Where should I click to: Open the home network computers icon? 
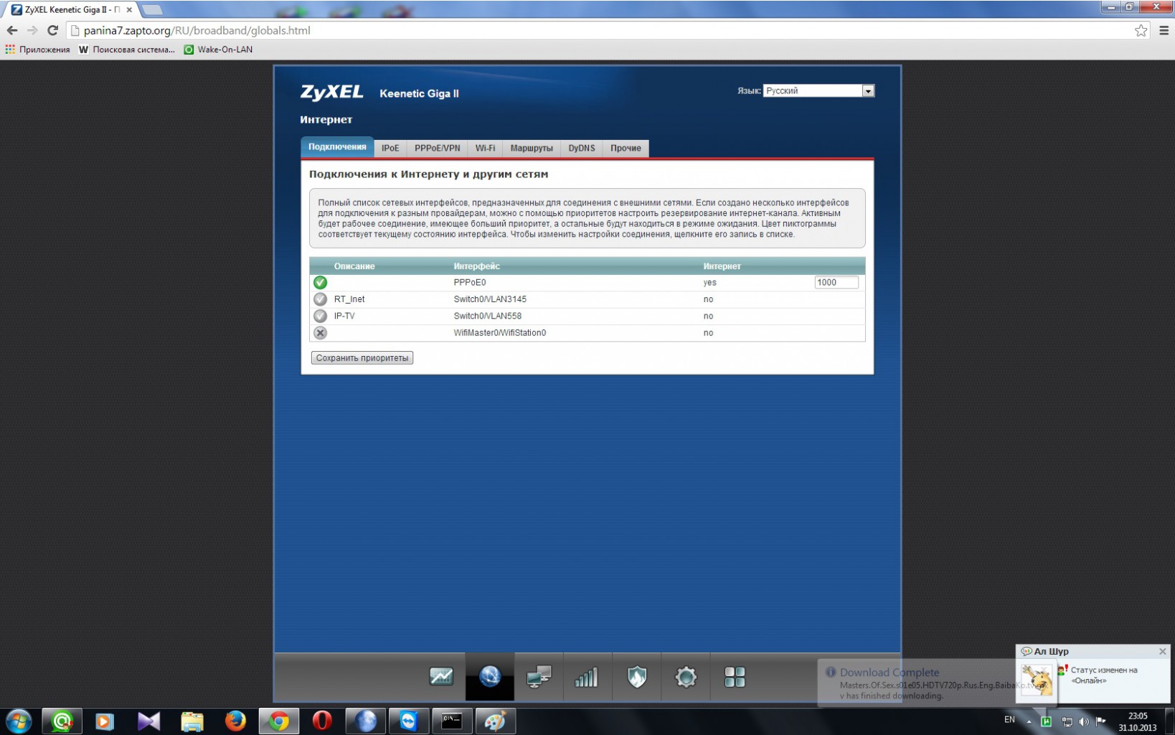point(539,677)
